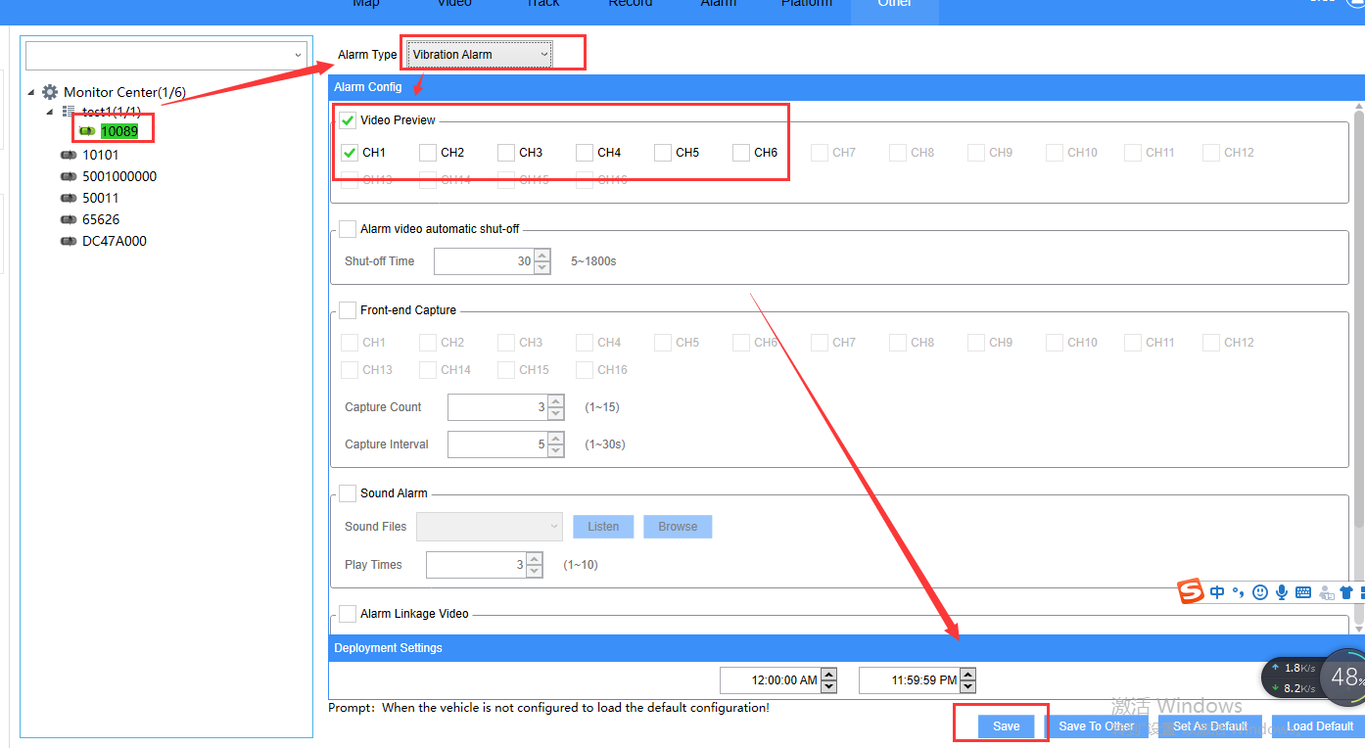Check the CH2 video preview channel

[427, 153]
